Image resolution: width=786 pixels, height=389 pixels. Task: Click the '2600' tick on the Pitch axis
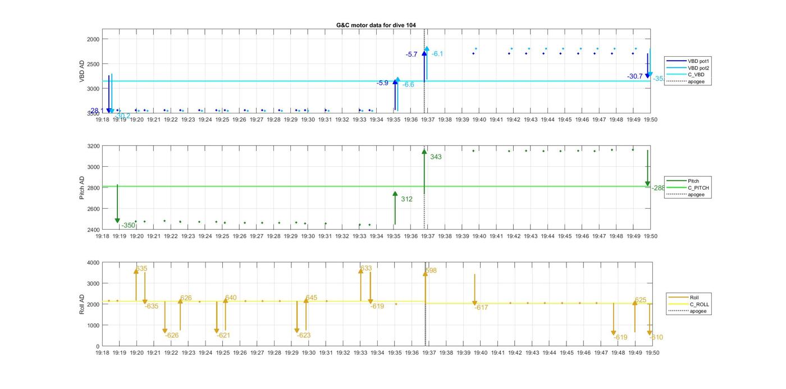coord(94,209)
